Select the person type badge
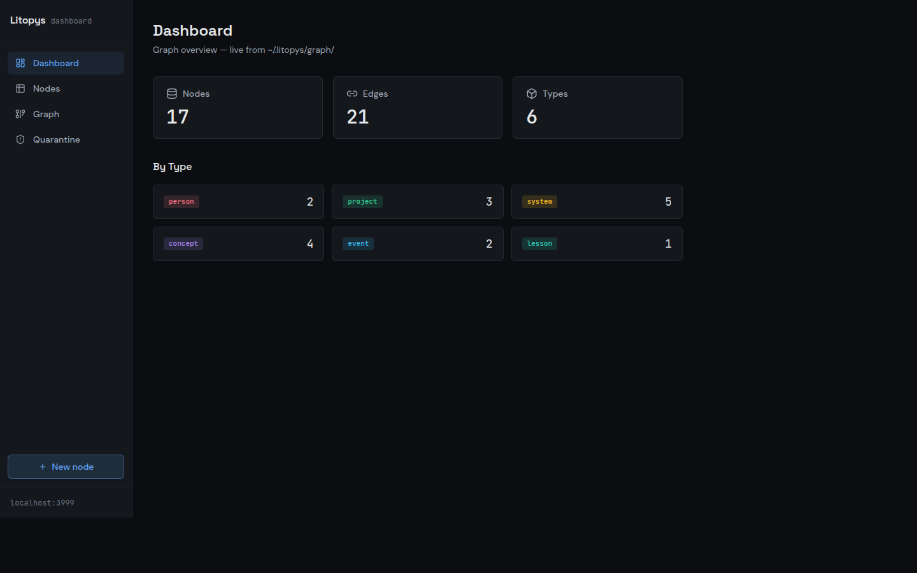 [x=181, y=201]
